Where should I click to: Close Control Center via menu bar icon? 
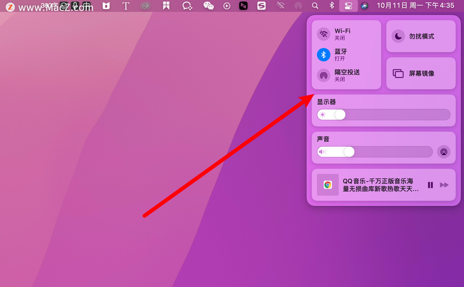point(349,6)
